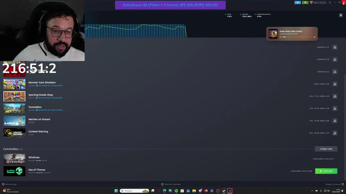
Task: Open the Windrose game thumbnail
Action: [x=14, y=159]
